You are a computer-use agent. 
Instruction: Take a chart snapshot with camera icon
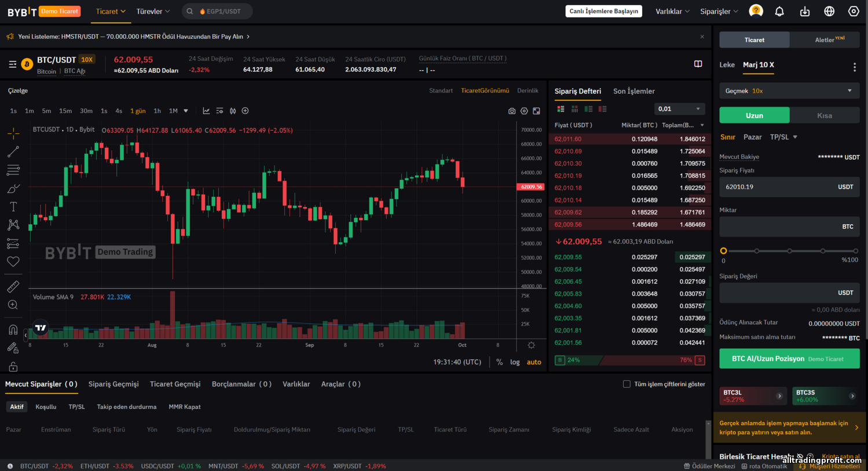coord(512,111)
